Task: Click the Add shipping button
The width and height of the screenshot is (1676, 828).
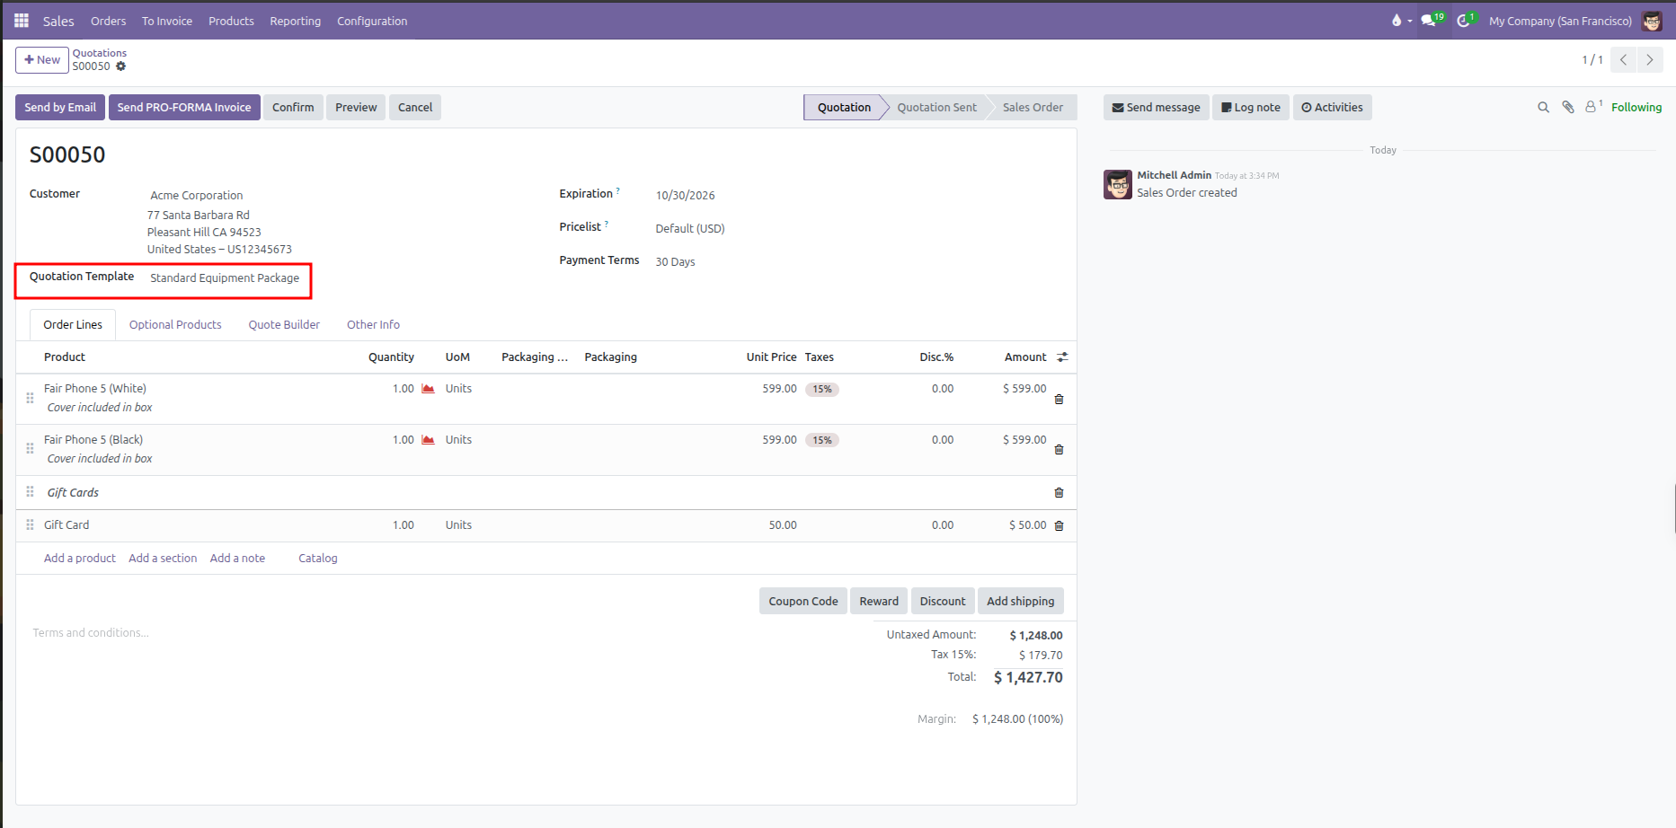Action: [x=1020, y=602]
